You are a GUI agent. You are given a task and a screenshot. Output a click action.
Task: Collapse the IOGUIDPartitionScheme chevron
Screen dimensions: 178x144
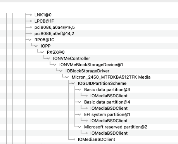[x=73, y=83]
